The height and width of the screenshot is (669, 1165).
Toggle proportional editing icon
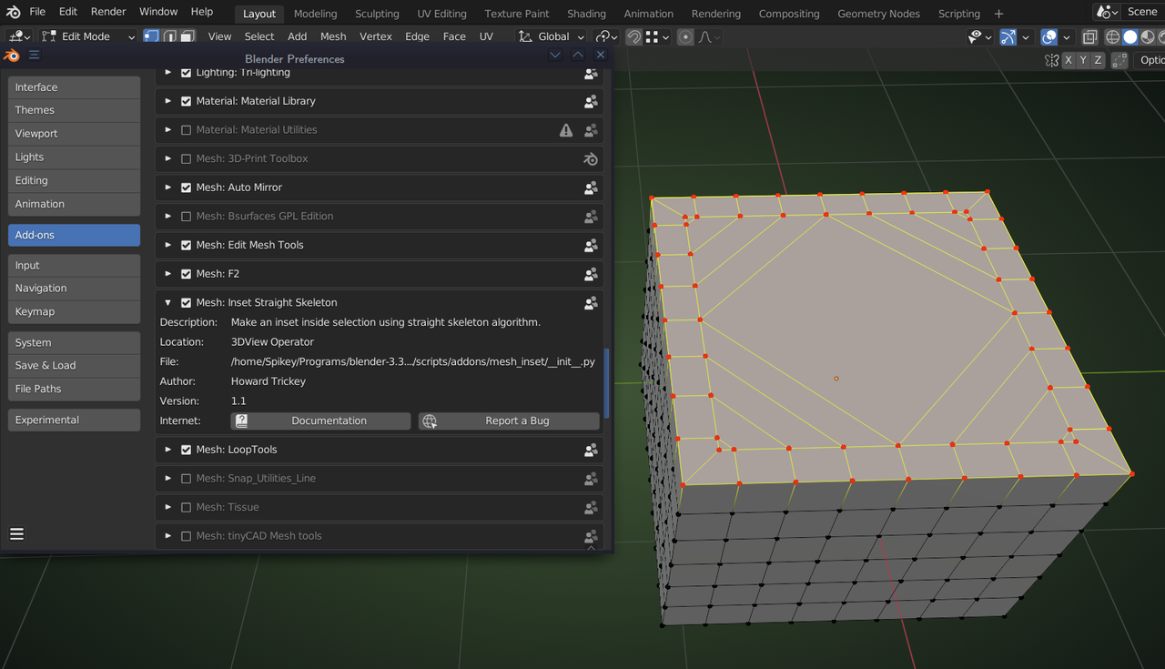click(x=685, y=36)
